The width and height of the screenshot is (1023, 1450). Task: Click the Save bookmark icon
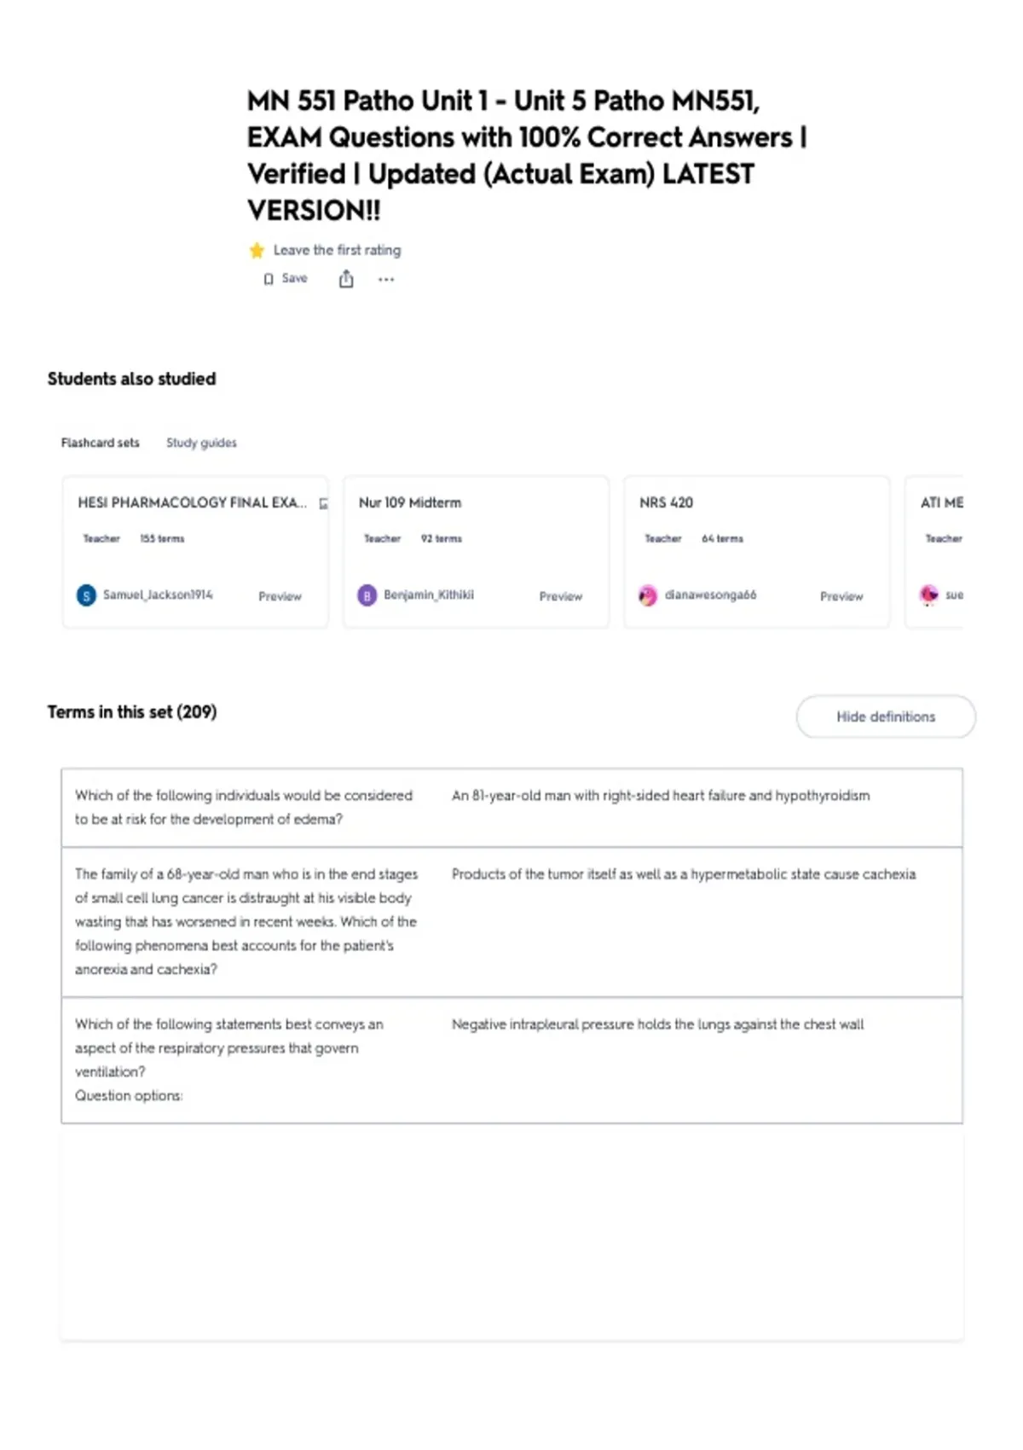[x=269, y=279]
